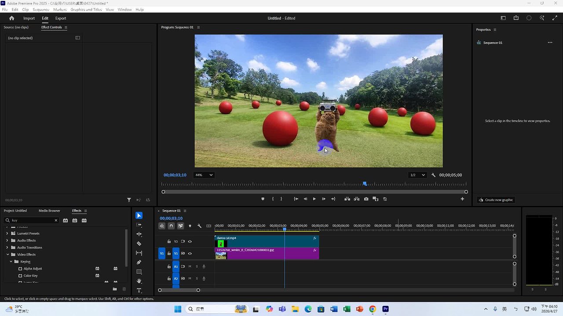Open the Button Editor plus icon

(x=462, y=199)
